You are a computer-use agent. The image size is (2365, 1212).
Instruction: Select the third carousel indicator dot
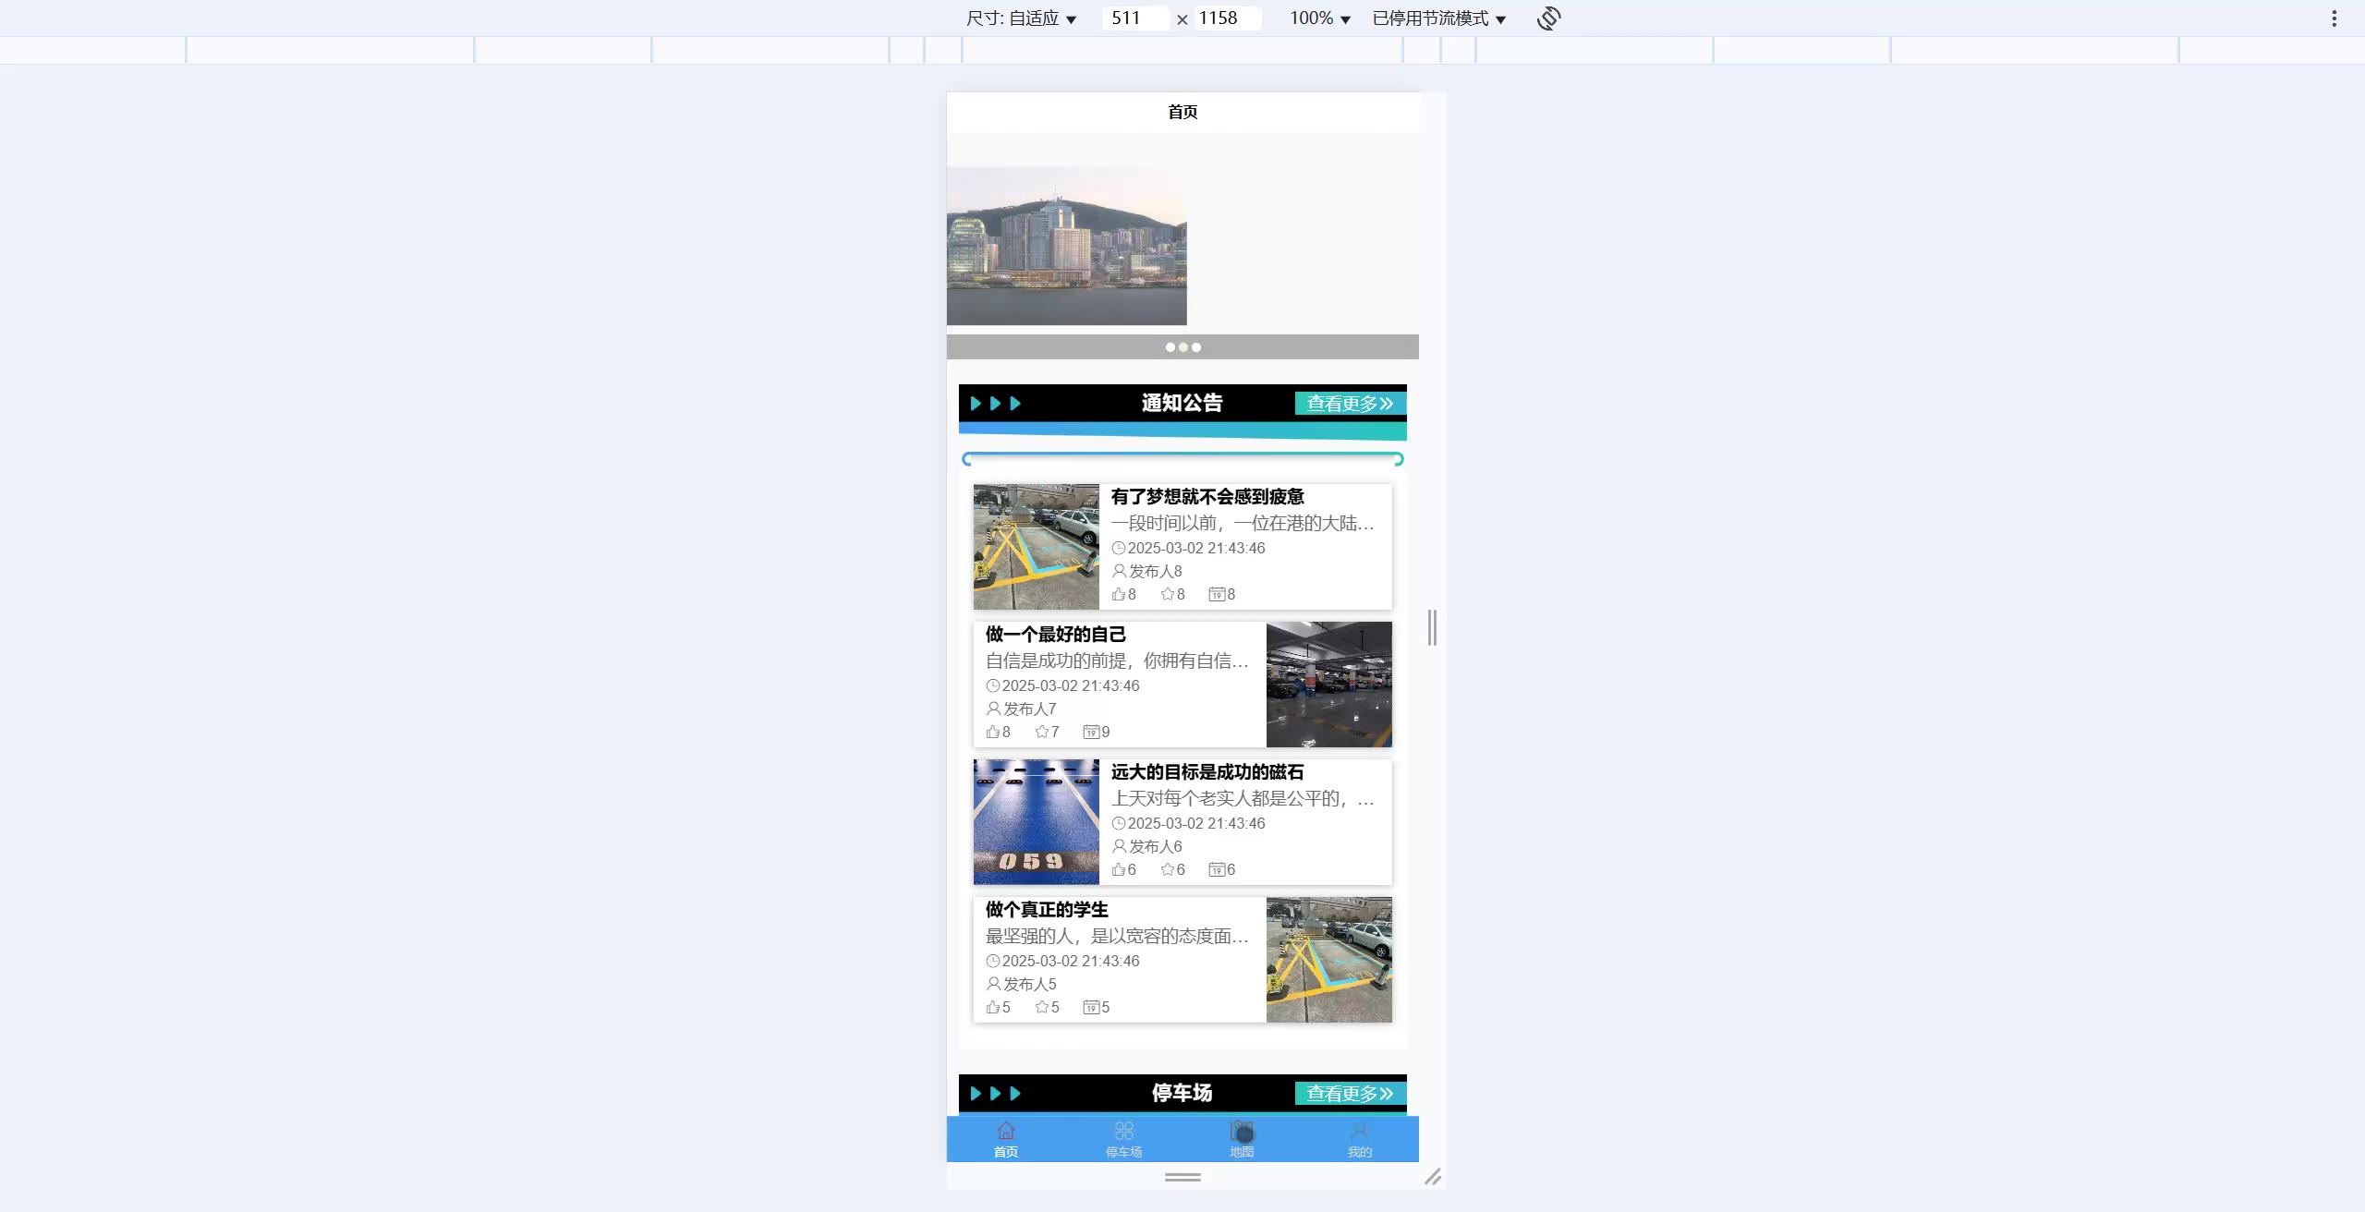(x=1196, y=347)
